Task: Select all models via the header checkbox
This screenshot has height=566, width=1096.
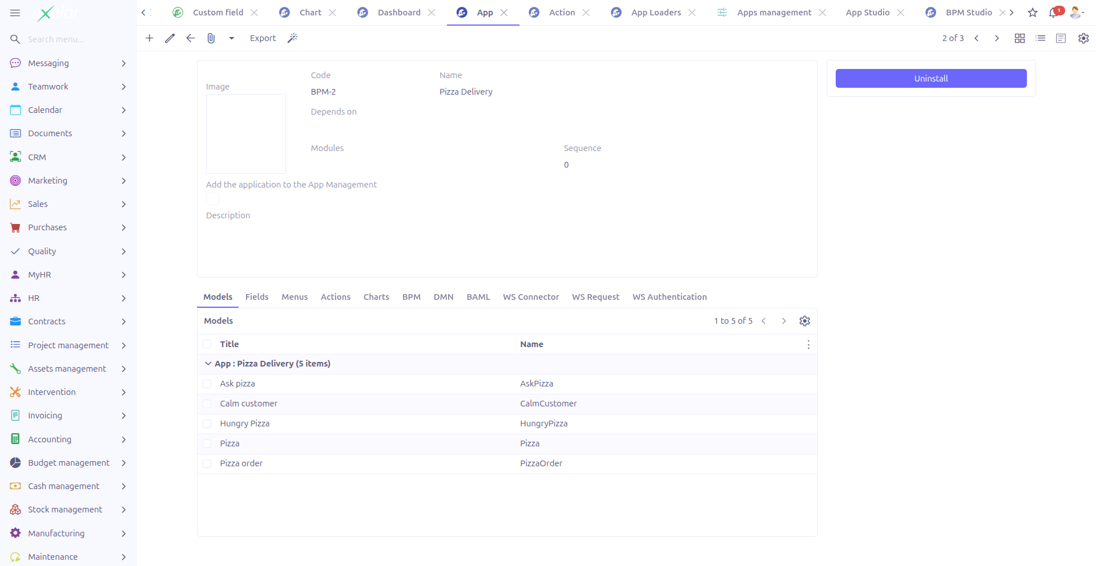Action: [207, 344]
